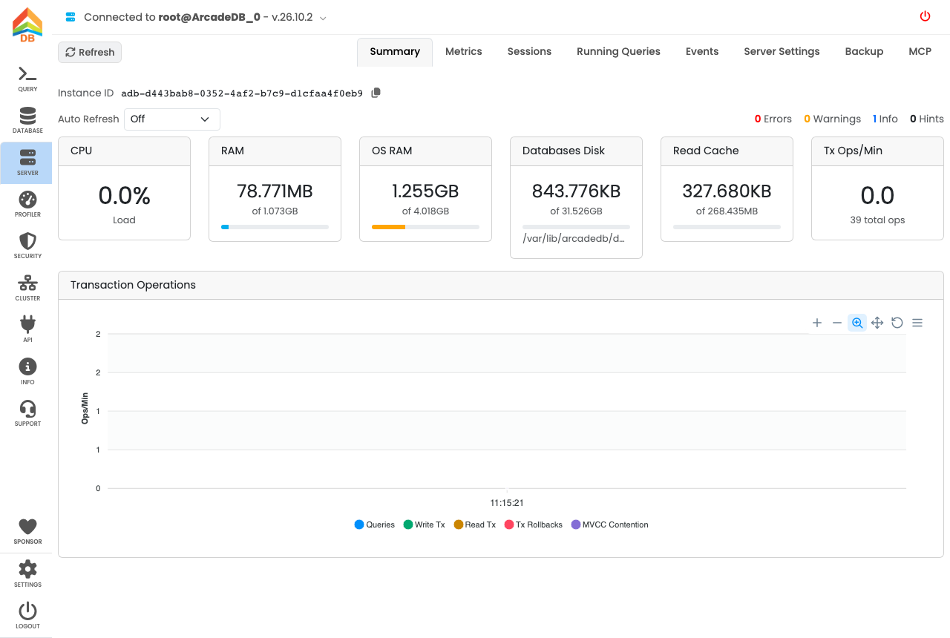This screenshot has width=950, height=638.
Task: Open the Support headset icon
Action: (x=27, y=413)
